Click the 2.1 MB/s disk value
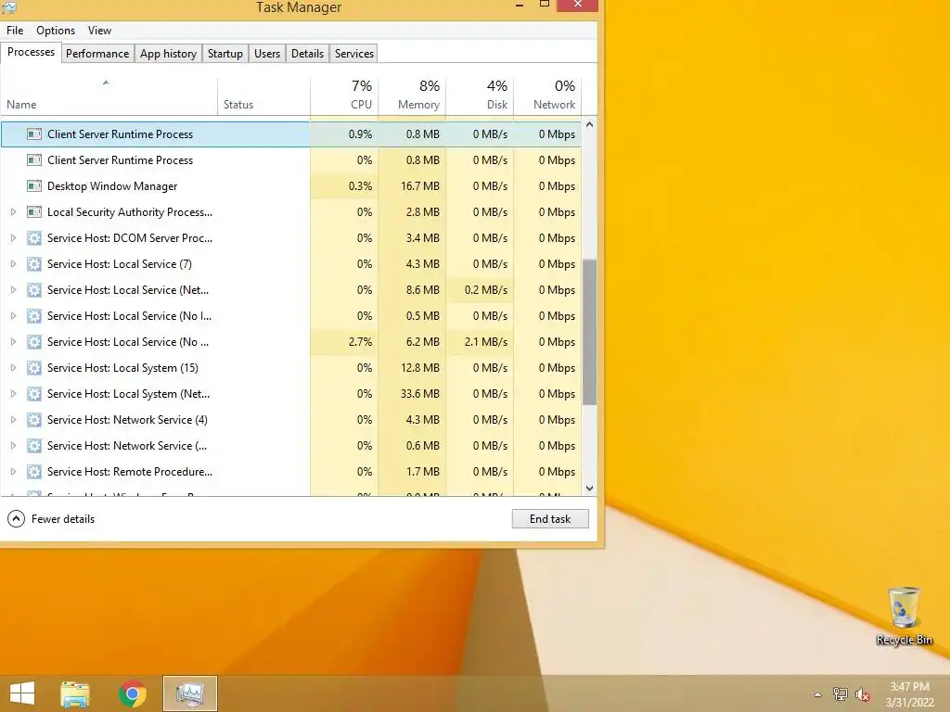This screenshot has width=950, height=712. point(486,342)
